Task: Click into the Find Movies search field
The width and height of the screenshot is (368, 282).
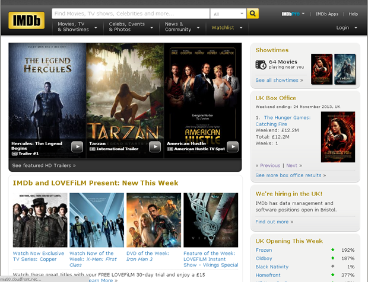Action: click(x=131, y=14)
